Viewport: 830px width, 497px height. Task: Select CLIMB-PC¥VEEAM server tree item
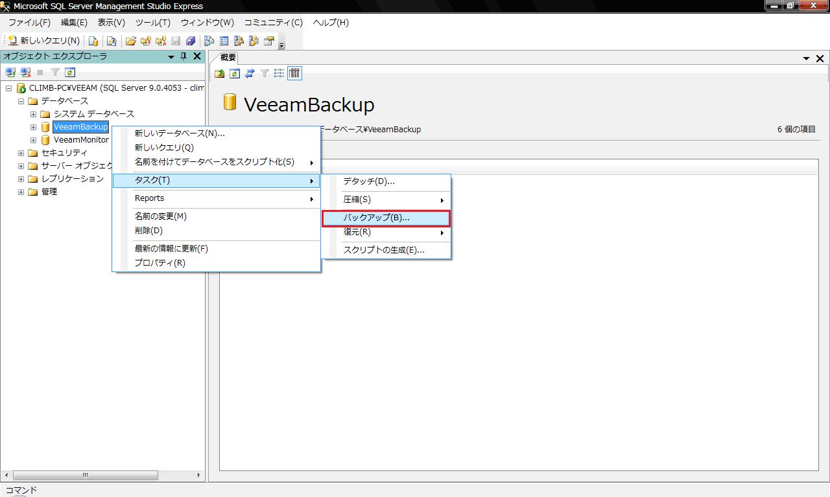pos(117,88)
